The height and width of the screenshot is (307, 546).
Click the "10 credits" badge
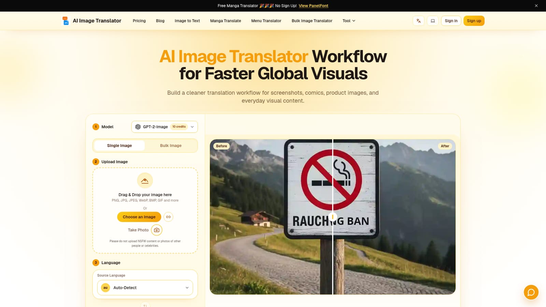[179, 127]
